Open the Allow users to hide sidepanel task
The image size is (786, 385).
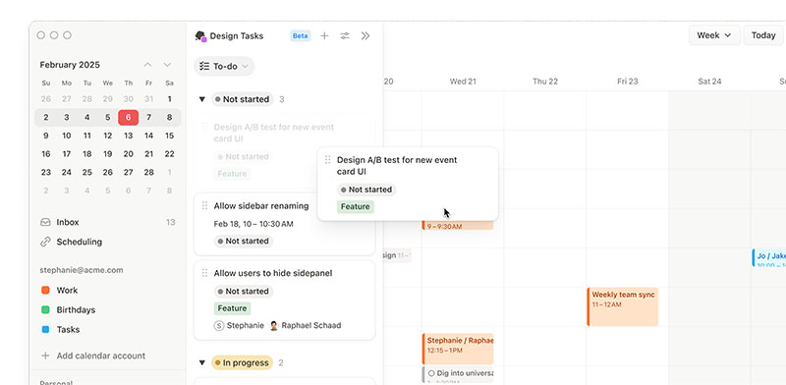click(284, 301)
